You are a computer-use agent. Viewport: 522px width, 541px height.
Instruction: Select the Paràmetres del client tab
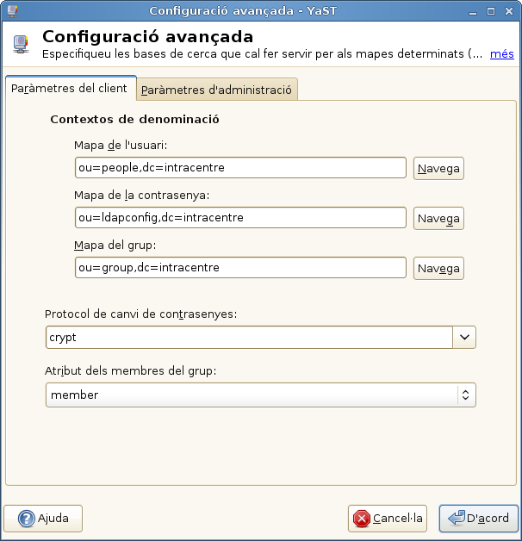[x=71, y=88]
